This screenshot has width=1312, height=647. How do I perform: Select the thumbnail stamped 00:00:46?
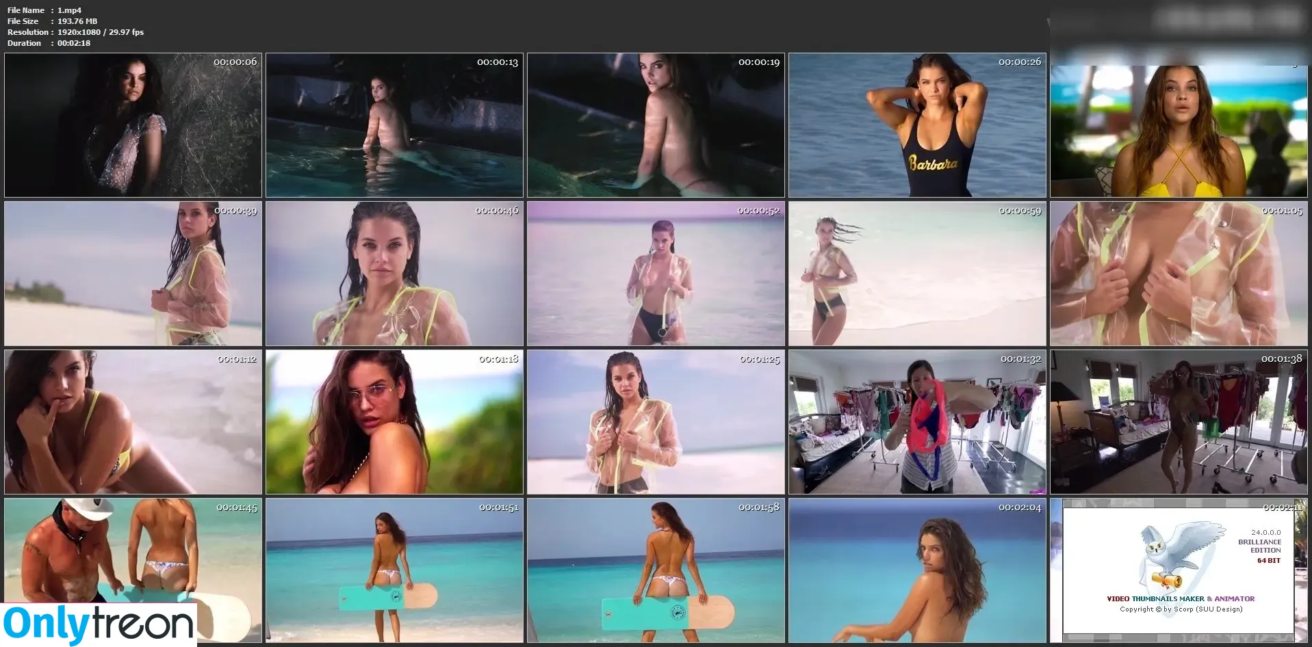click(x=394, y=274)
